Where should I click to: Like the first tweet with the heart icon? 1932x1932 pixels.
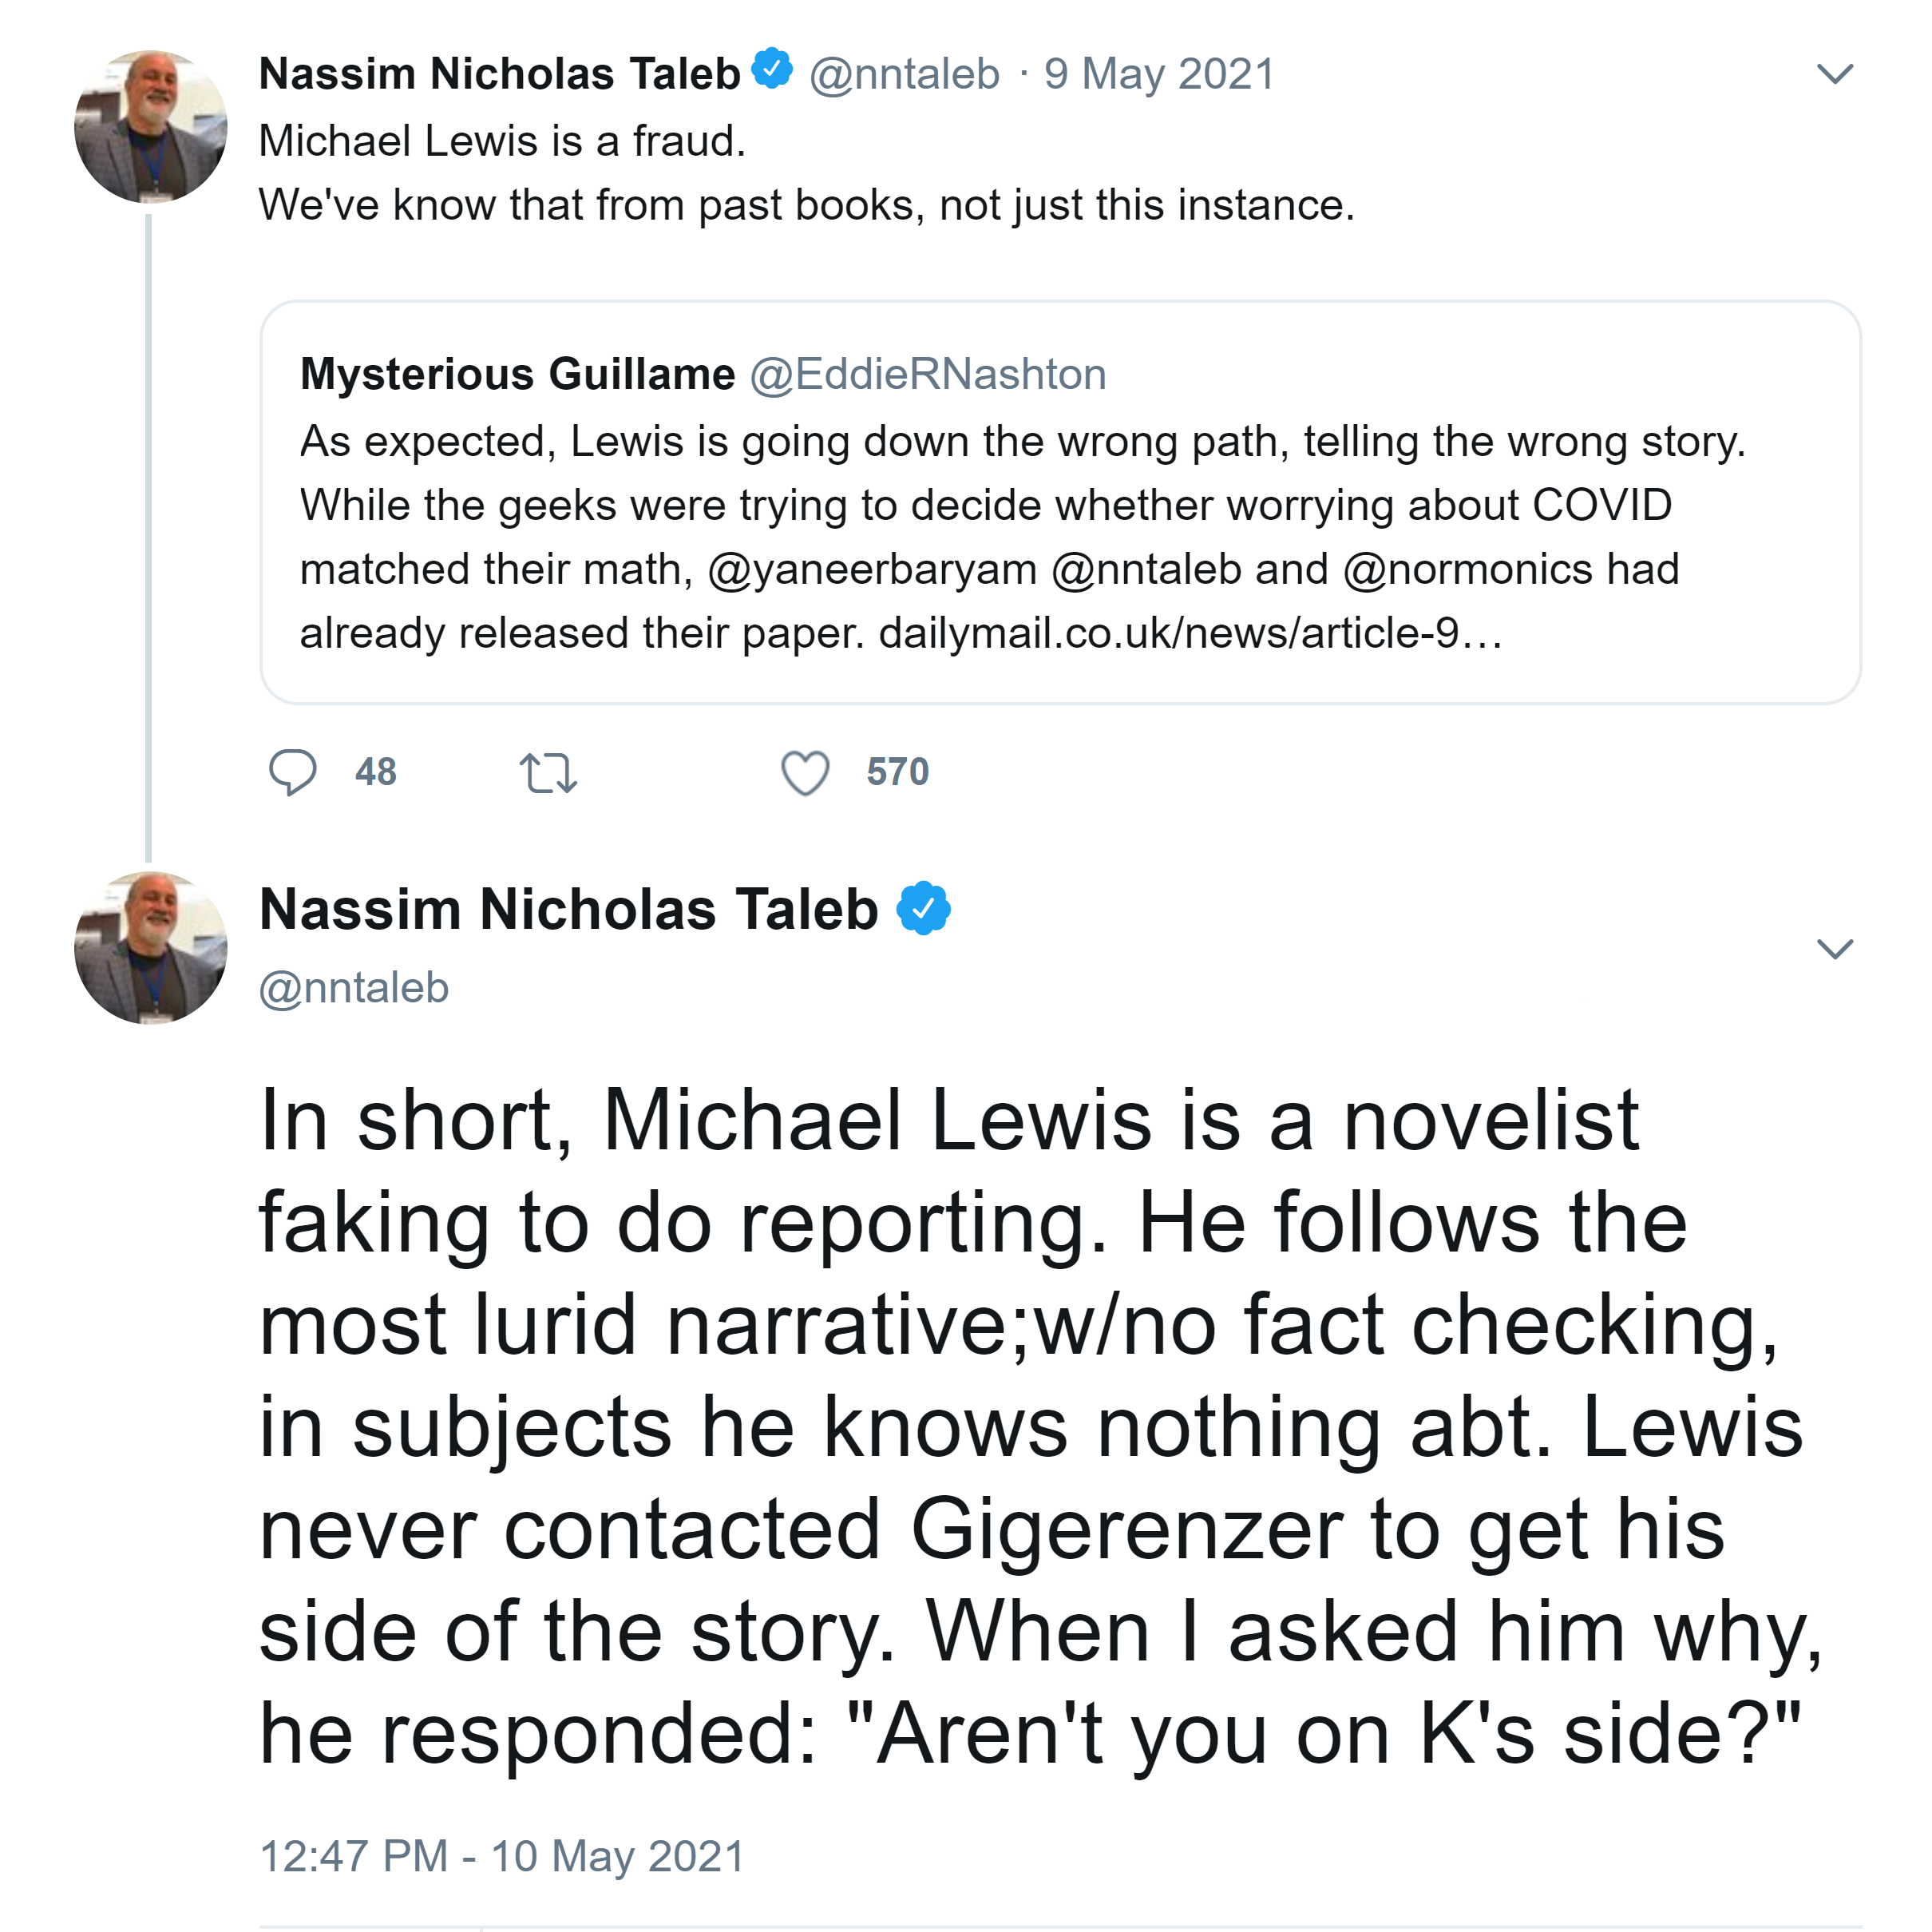click(805, 773)
